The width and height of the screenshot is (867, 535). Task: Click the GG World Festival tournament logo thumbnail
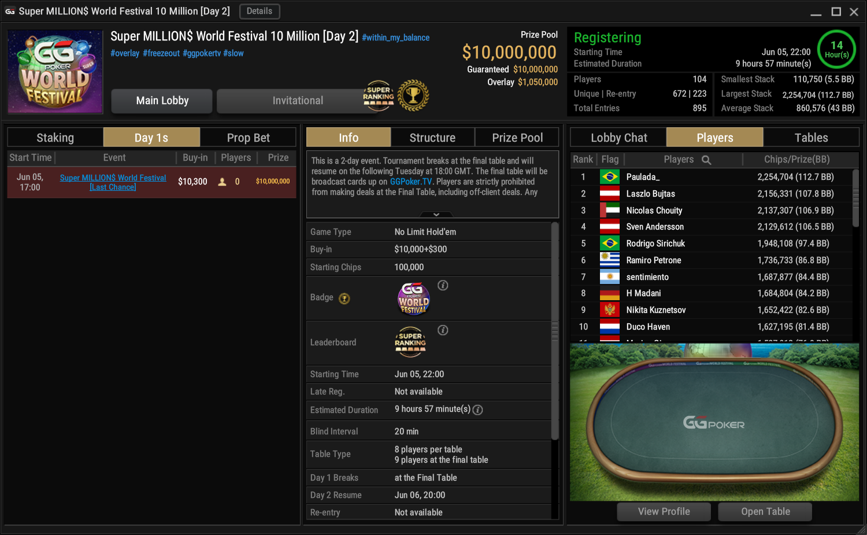55,72
